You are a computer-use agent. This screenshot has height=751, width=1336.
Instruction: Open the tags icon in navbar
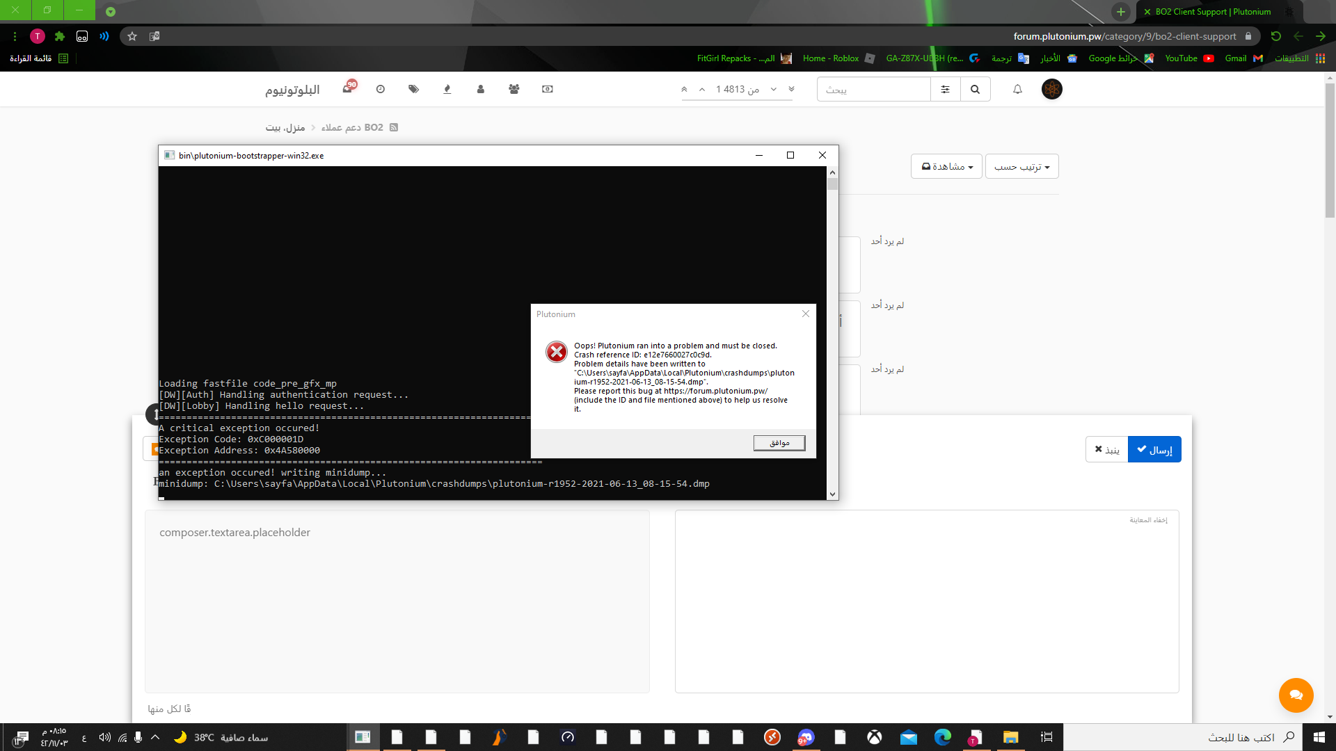(x=414, y=89)
